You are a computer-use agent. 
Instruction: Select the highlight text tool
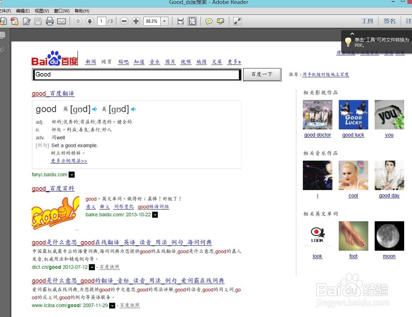[221, 21]
